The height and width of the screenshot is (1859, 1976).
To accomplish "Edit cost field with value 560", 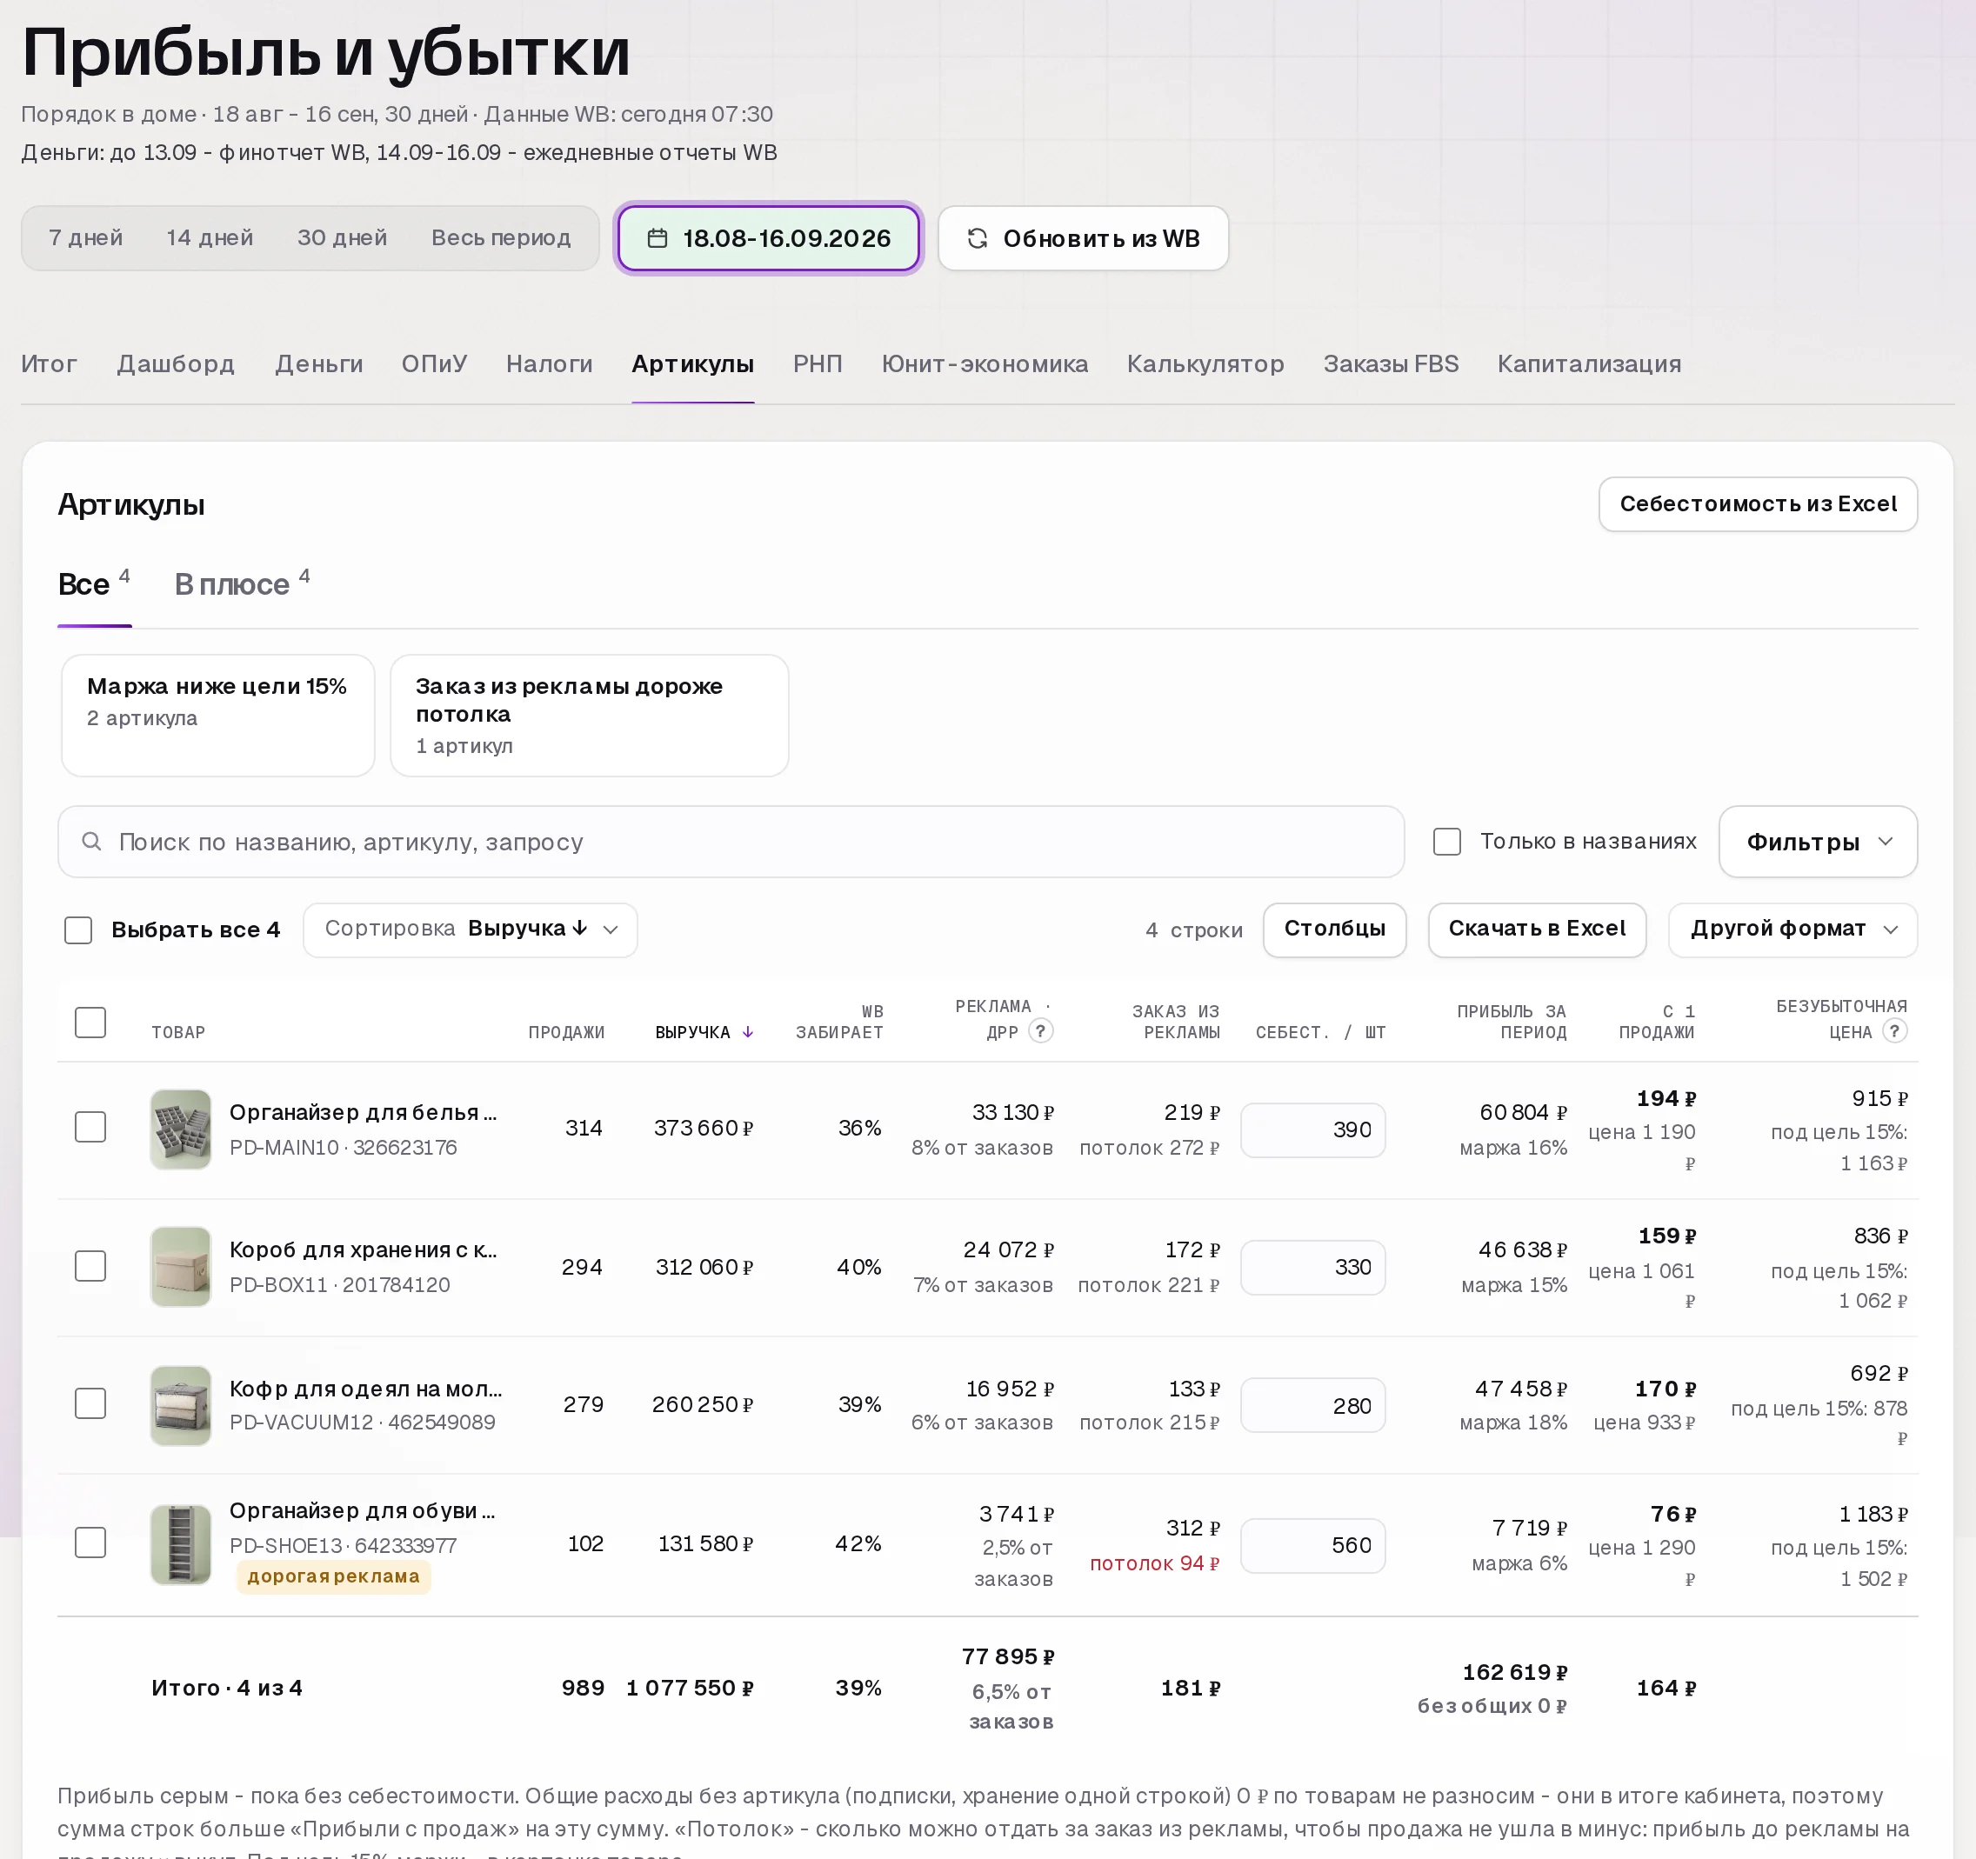I will 1312,1545.
